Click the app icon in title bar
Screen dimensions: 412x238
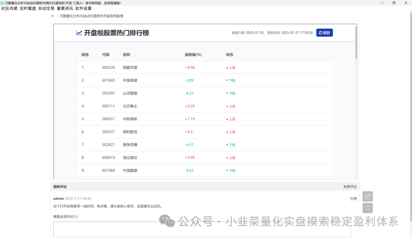(2, 3)
